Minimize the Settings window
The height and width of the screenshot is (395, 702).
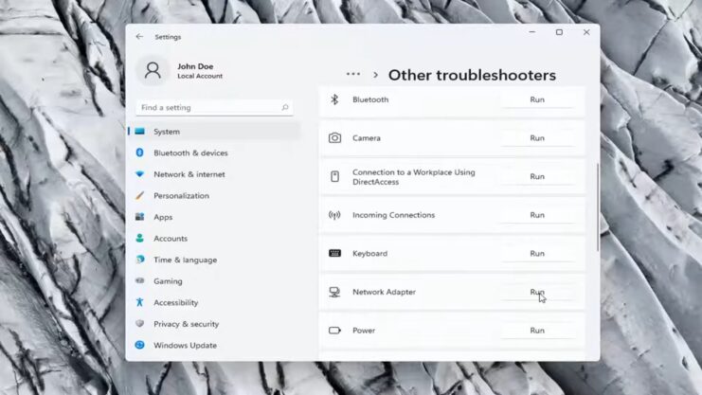point(531,32)
